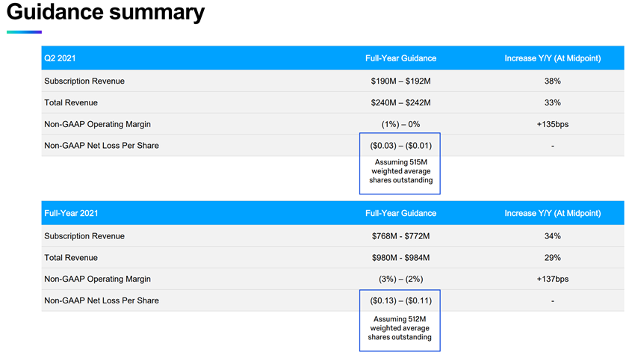Click the +135bps margin increase cell

pos(552,124)
